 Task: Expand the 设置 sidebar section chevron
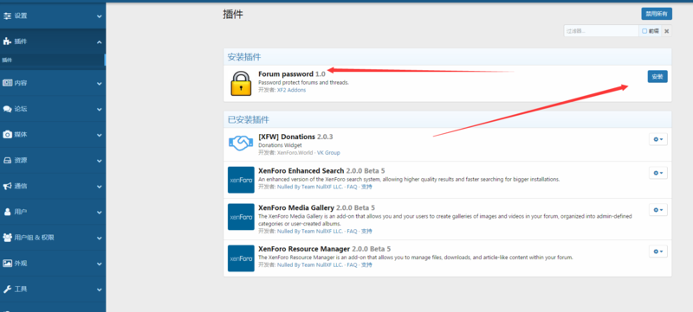[99, 16]
